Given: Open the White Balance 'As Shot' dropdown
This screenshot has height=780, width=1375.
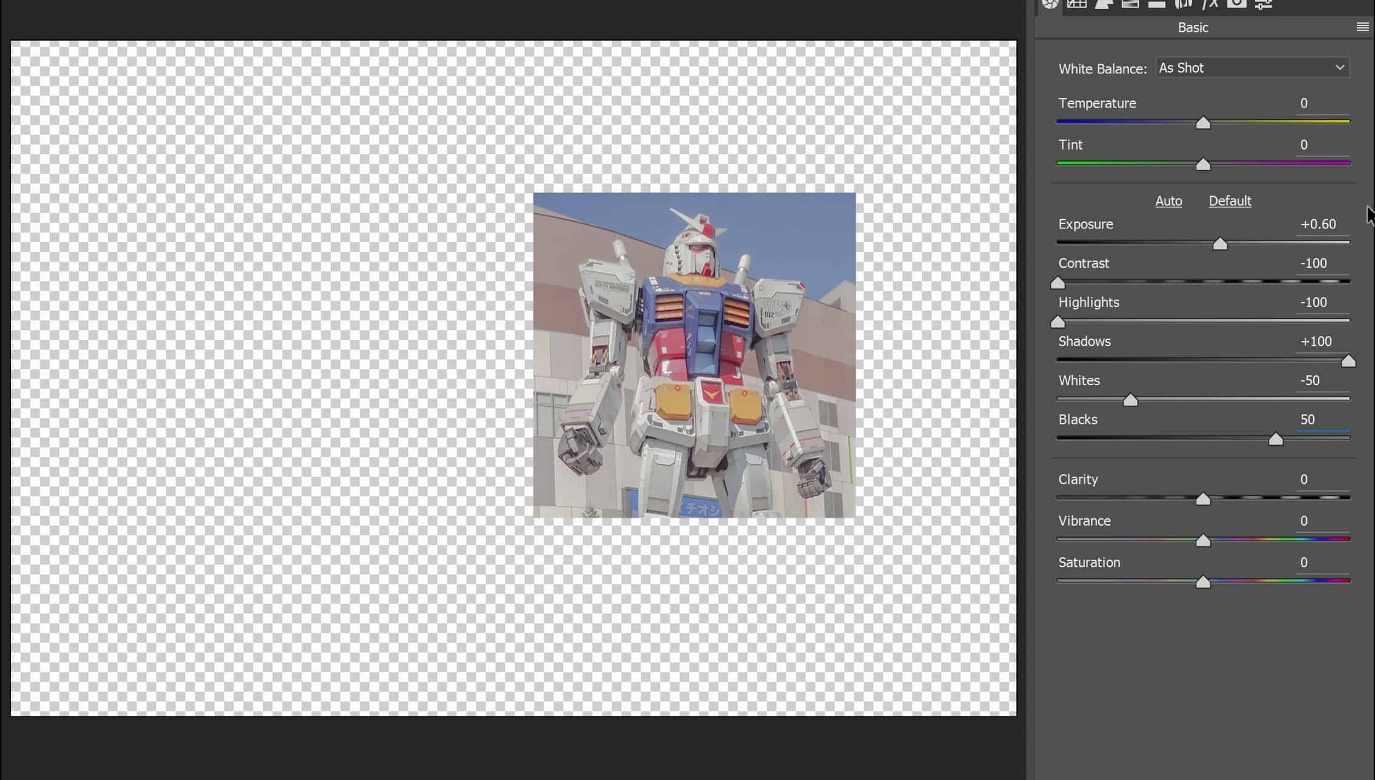Looking at the screenshot, I should 1252,68.
